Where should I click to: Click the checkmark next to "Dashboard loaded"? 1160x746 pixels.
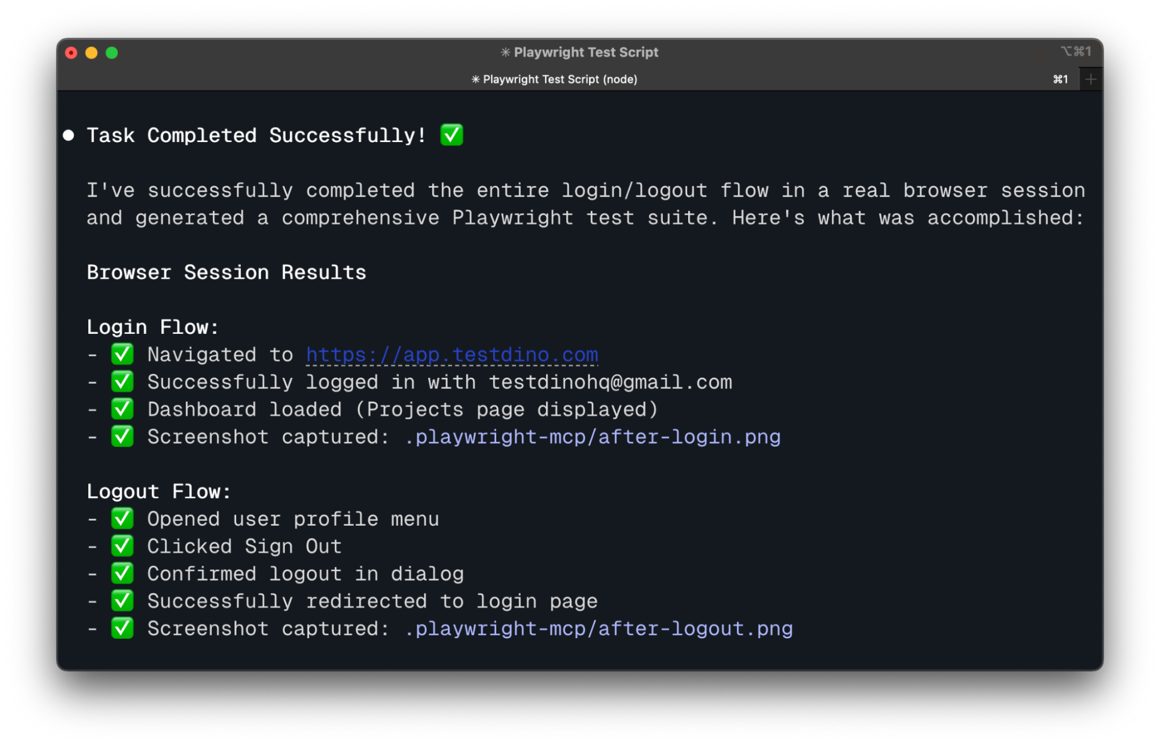coord(122,409)
